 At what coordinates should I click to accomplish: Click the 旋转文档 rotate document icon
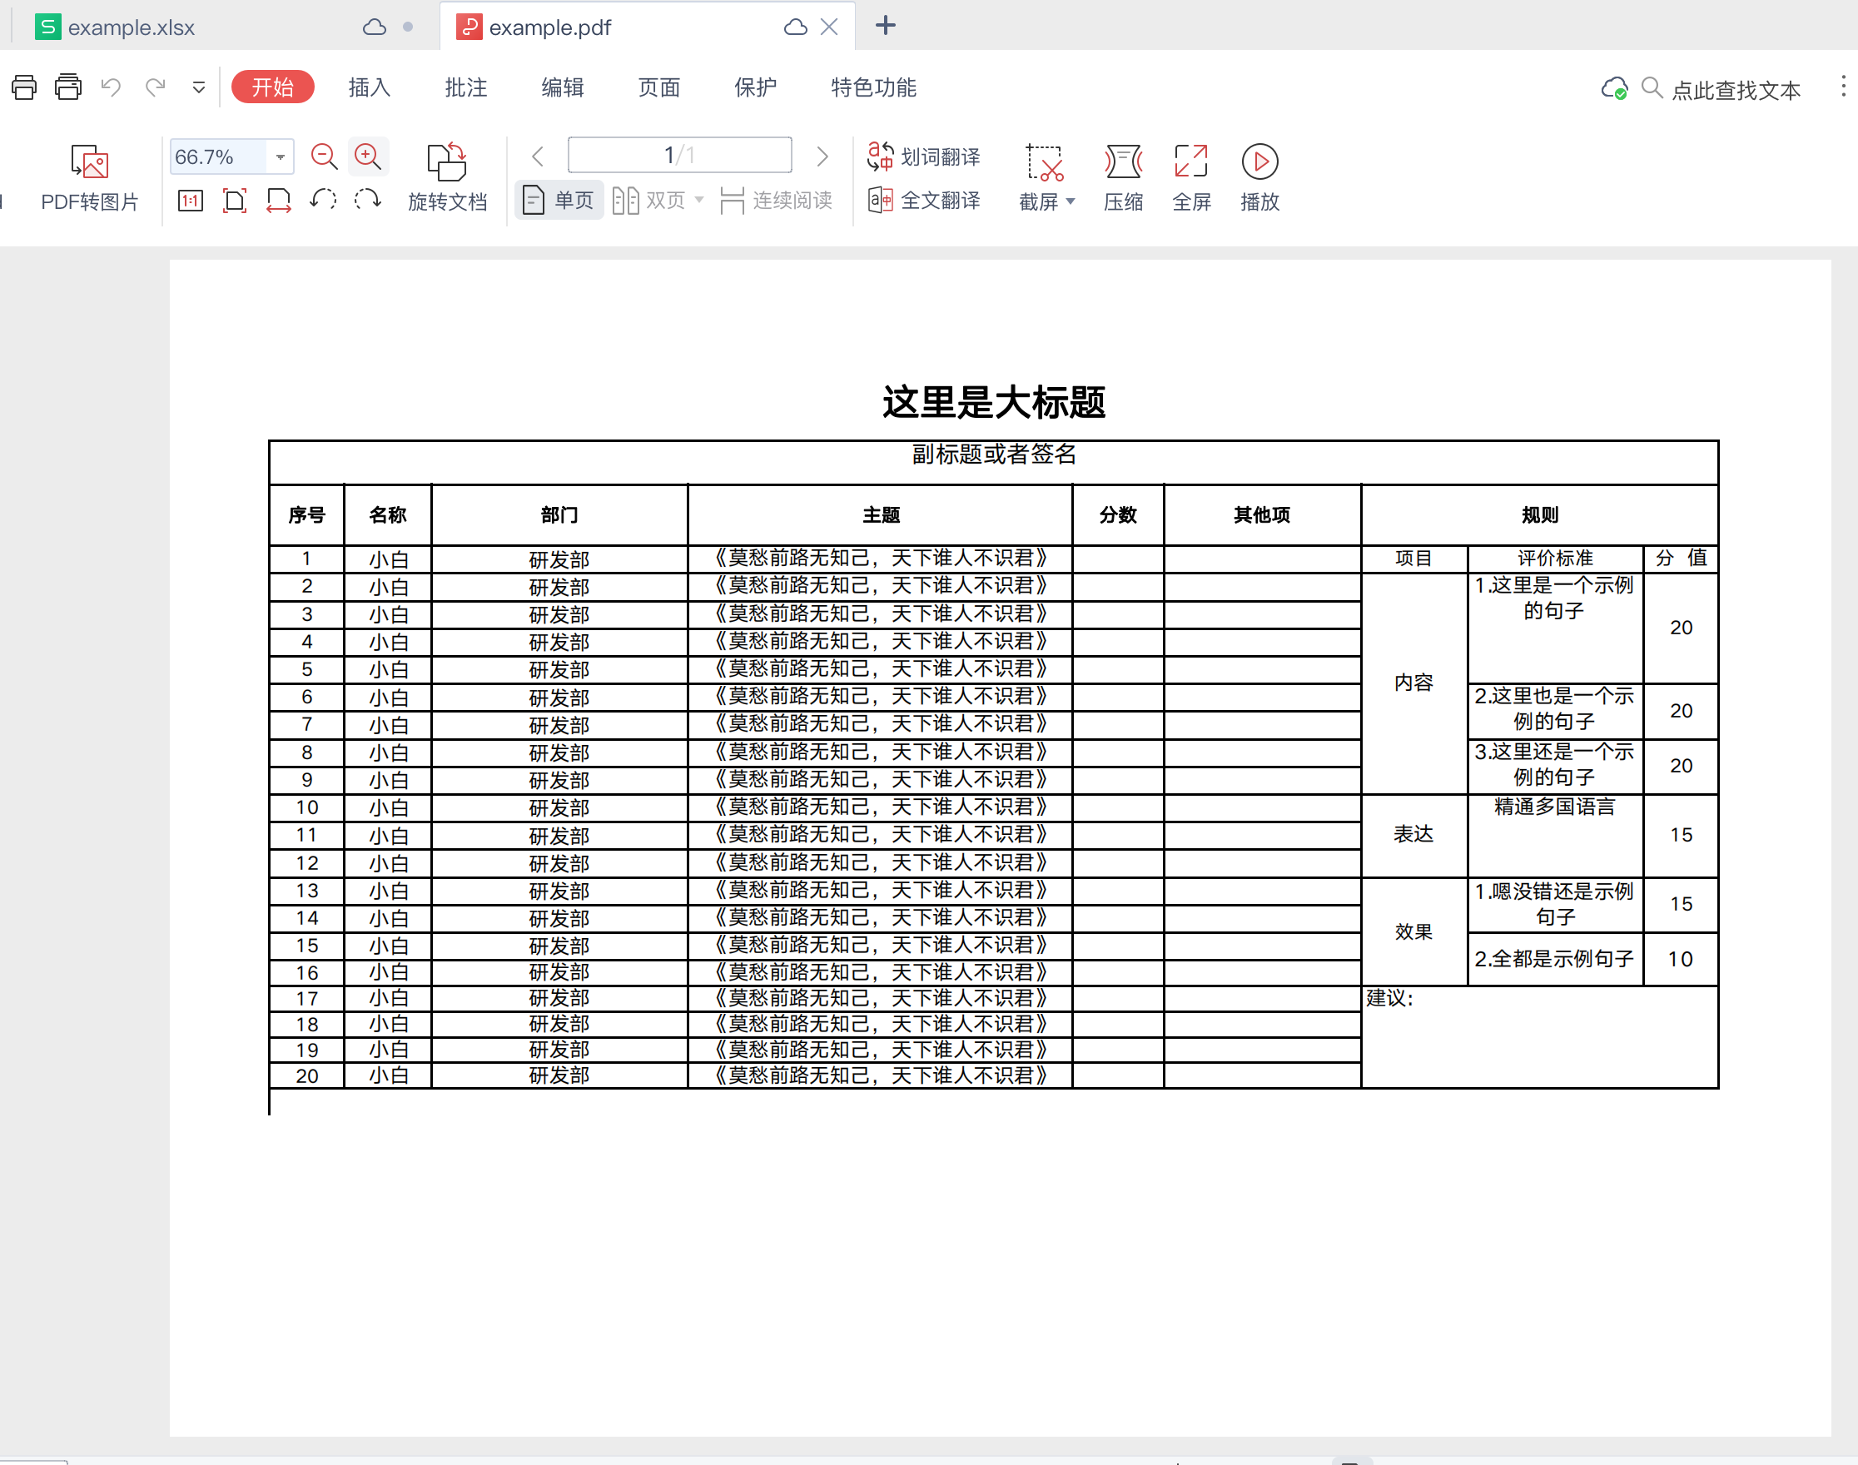(446, 162)
